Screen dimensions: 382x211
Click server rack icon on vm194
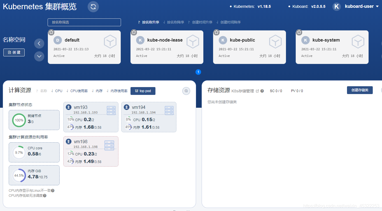point(169,111)
